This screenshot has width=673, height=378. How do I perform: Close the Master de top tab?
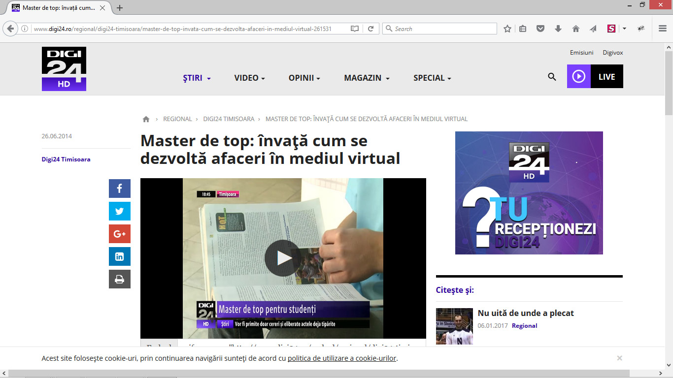tap(101, 8)
